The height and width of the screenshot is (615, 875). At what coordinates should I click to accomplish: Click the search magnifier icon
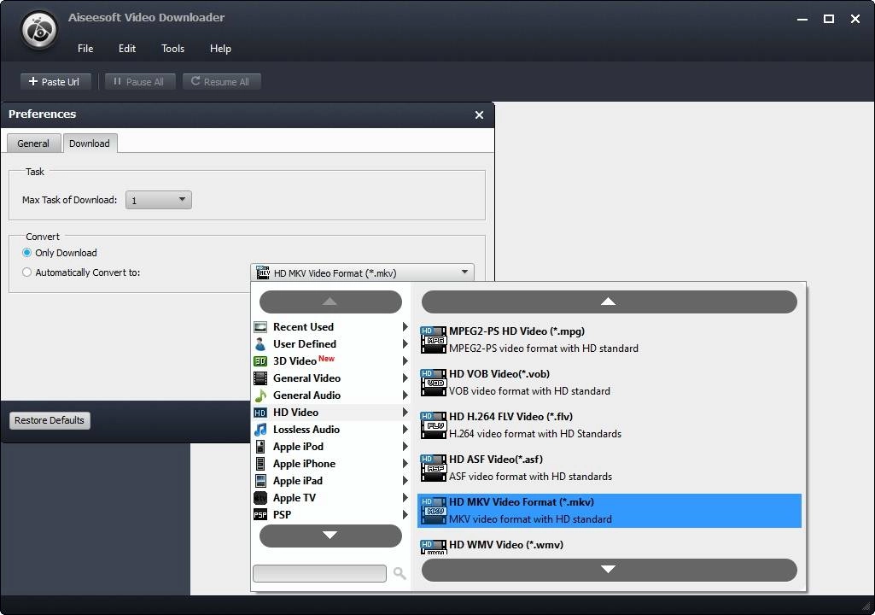(x=399, y=573)
